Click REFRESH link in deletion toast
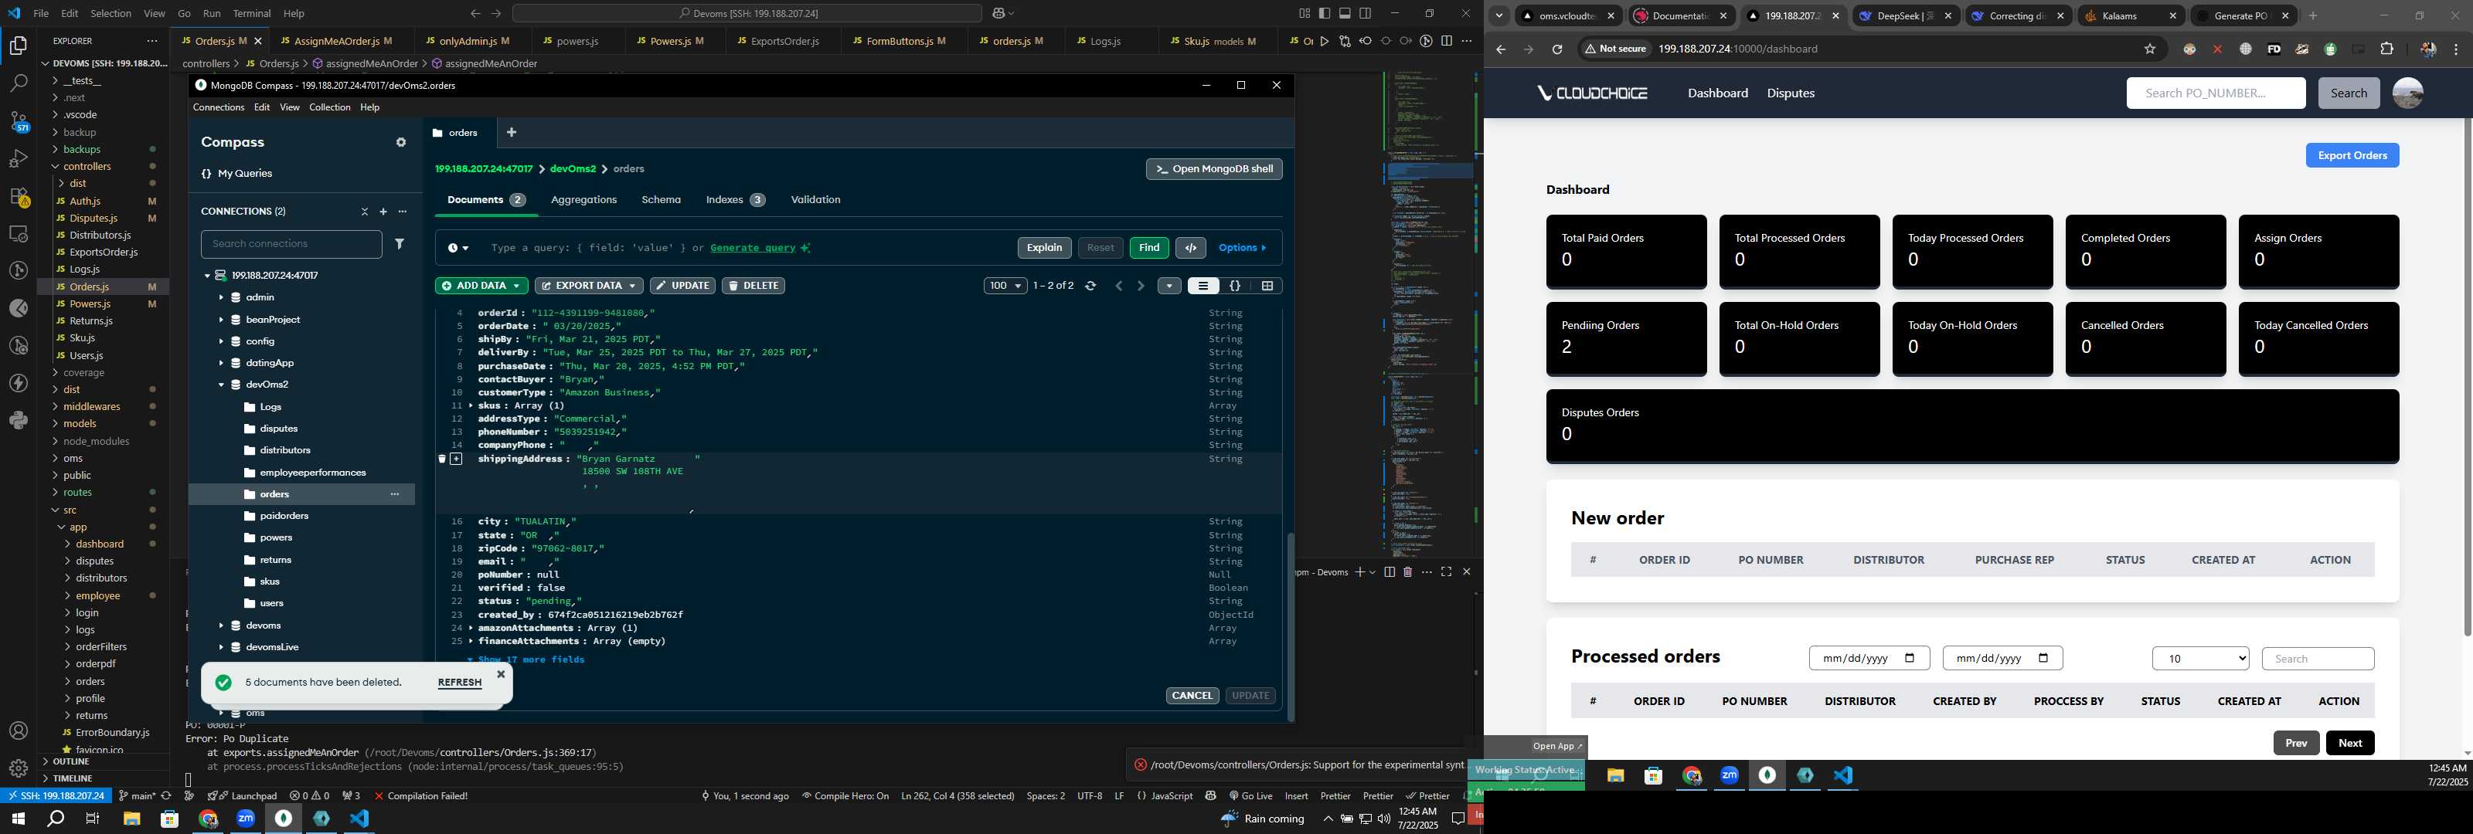The width and height of the screenshot is (2473, 834). coord(459,683)
